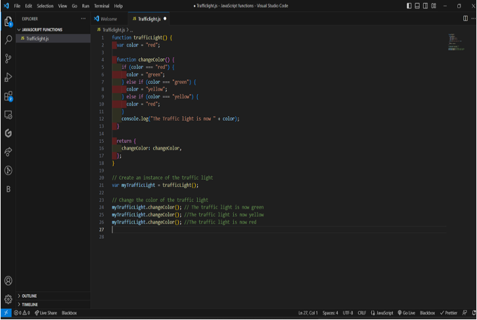Click unsaved dot on Trafficlight.js tab
The height and width of the screenshot is (320, 477).
tap(165, 18)
